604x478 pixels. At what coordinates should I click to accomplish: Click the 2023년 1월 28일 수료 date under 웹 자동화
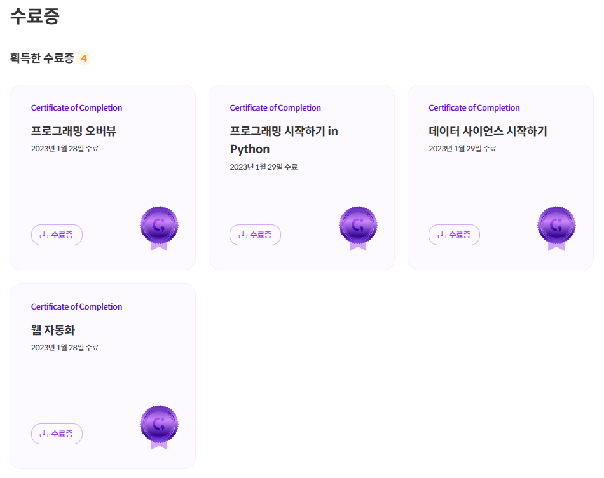pos(65,348)
